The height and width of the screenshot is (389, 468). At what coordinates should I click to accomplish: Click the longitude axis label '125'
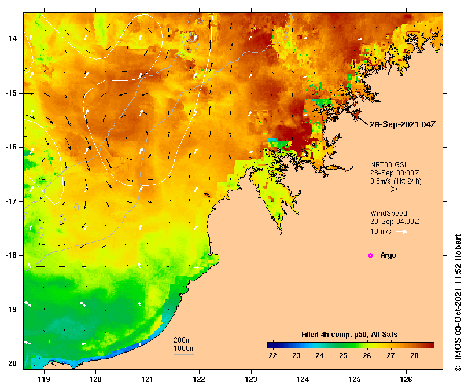(x=355, y=379)
